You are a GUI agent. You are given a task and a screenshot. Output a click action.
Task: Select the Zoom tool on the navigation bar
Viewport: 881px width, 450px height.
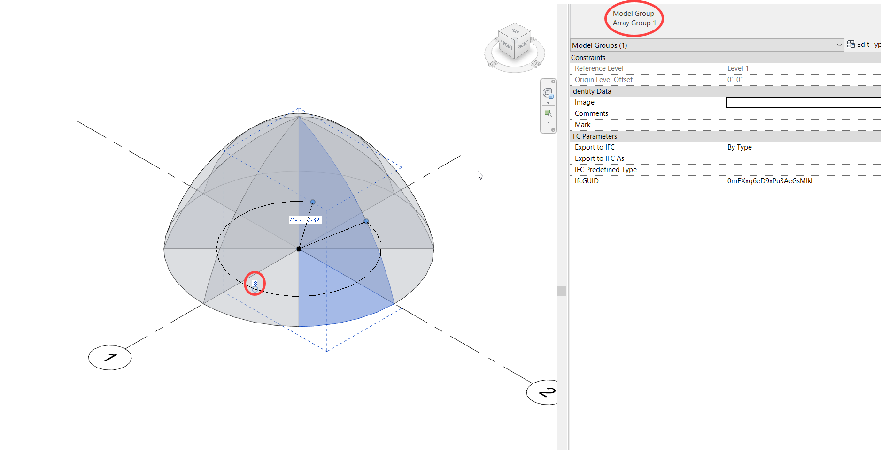(548, 112)
